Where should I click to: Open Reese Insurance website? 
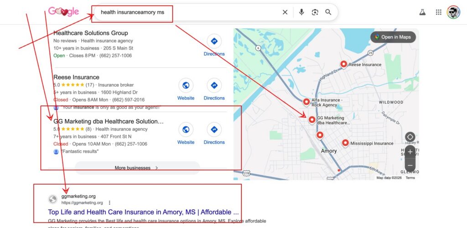coord(186,86)
